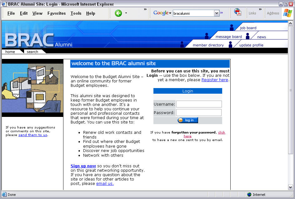Click the IE title bar page icon

pyautogui.click(x=4, y=4)
